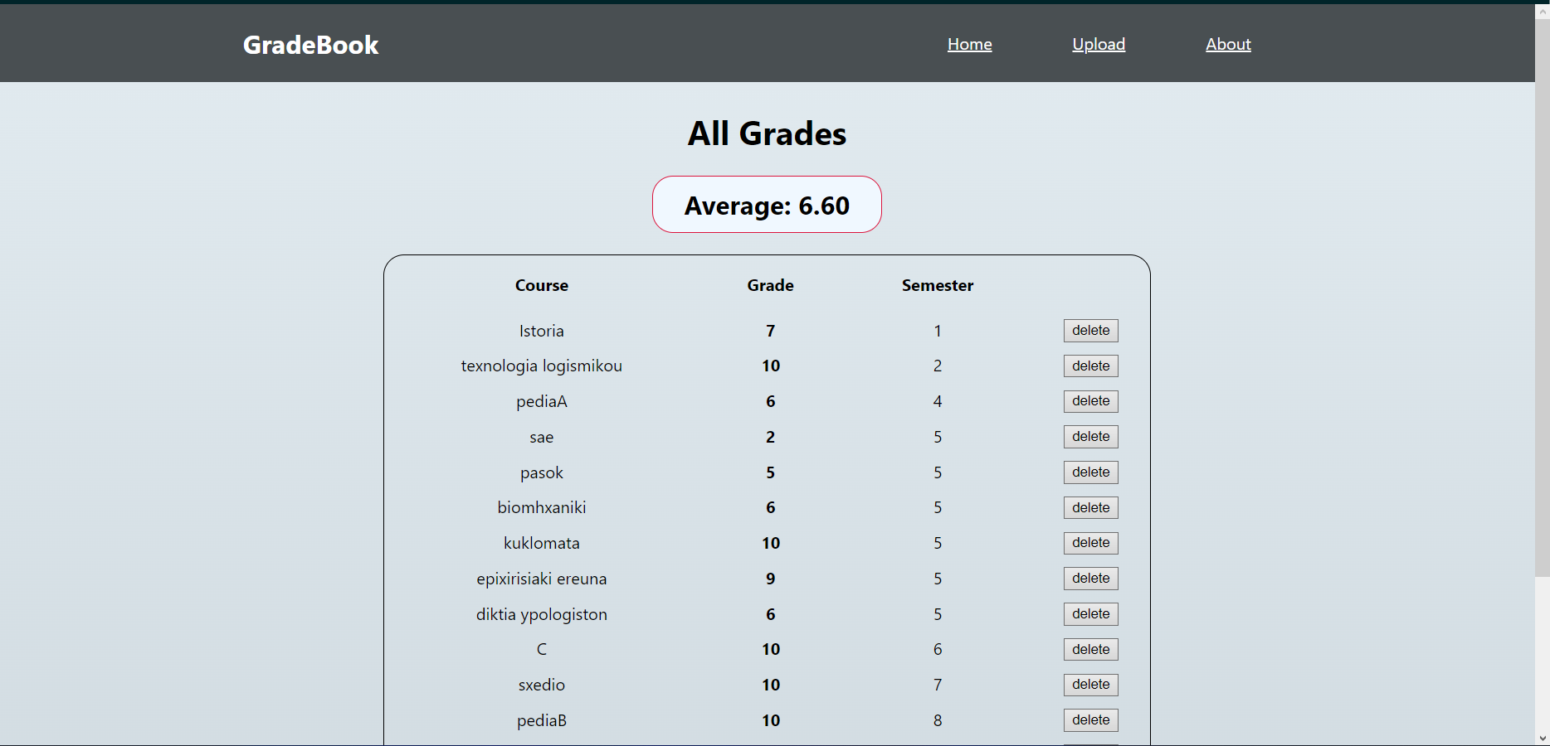This screenshot has width=1550, height=746.
Task: Select the biomhxaniki course name
Action: coord(542,507)
